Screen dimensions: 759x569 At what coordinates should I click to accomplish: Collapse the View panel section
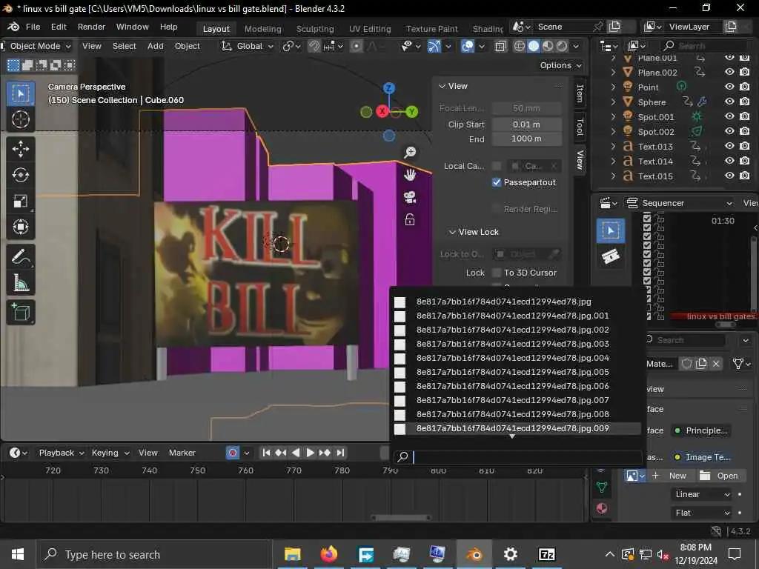(442, 86)
